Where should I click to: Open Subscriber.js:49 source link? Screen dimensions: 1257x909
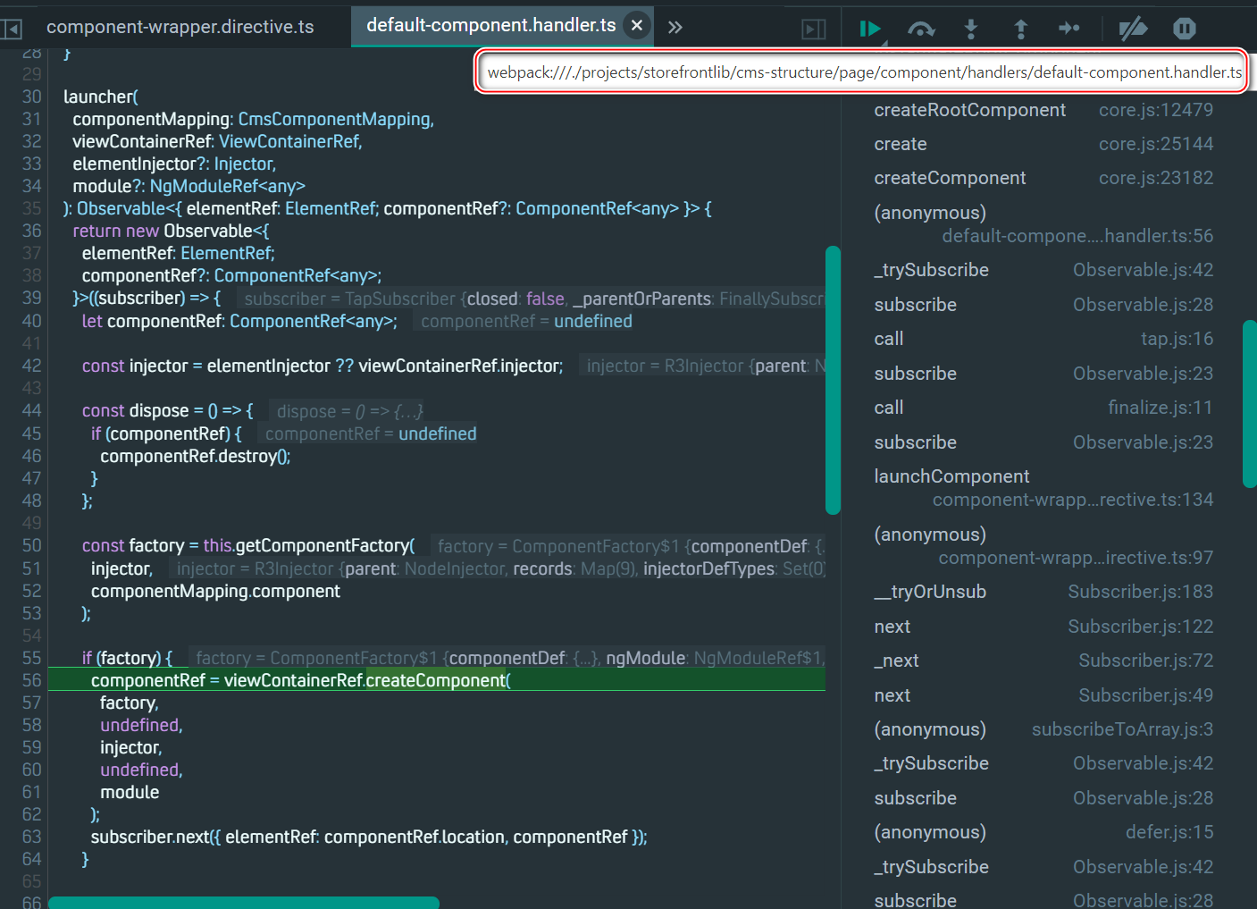click(x=1146, y=695)
